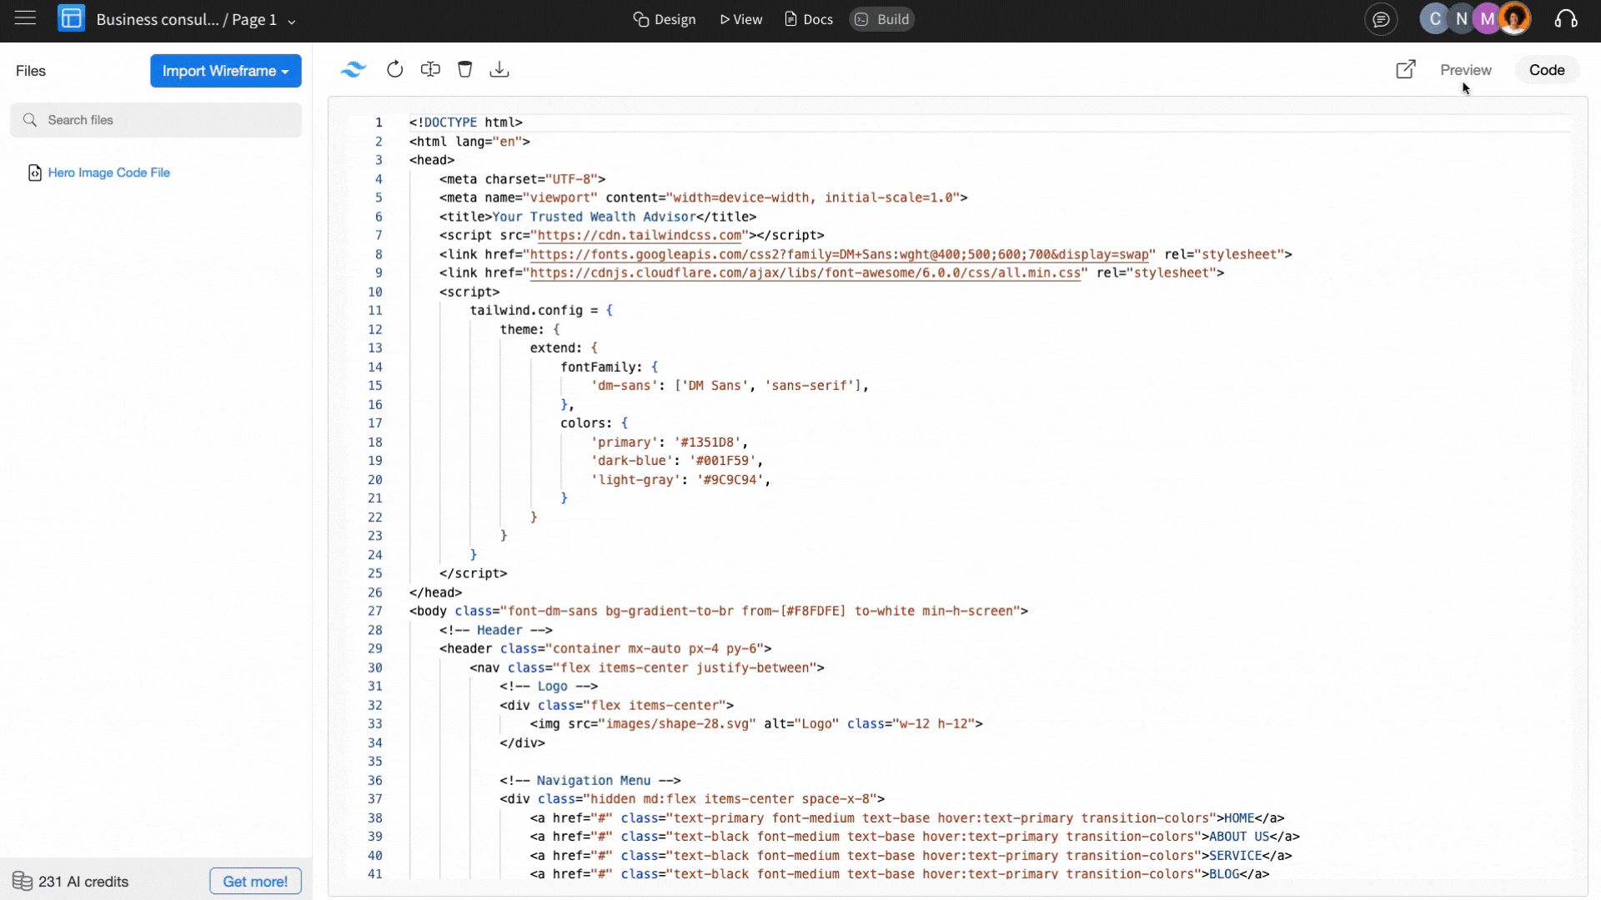
Task: Click the Search files field
Action: 156,120
